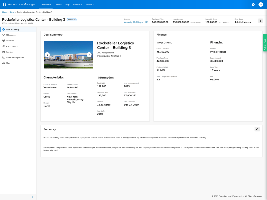The width and height of the screenshot is (267, 200).
Task: Select Contacts in the sidebar
Action: (10, 41)
